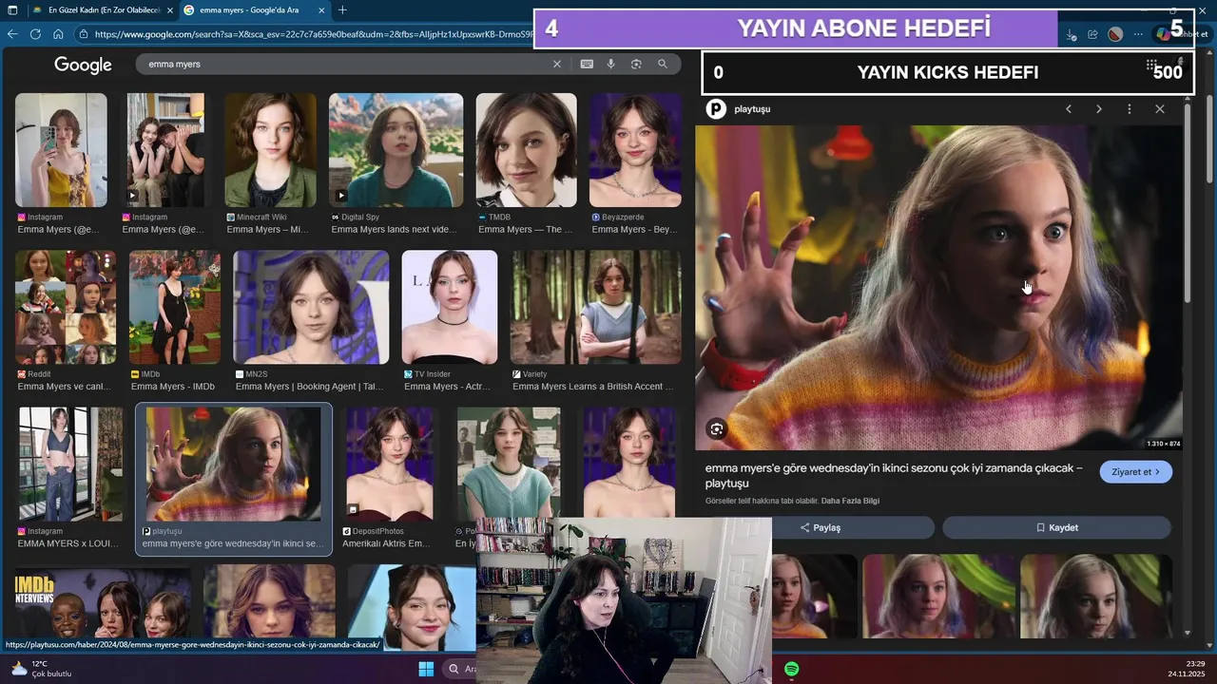
Task: Click the browser share icon
Action: (x=1092, y=35)
